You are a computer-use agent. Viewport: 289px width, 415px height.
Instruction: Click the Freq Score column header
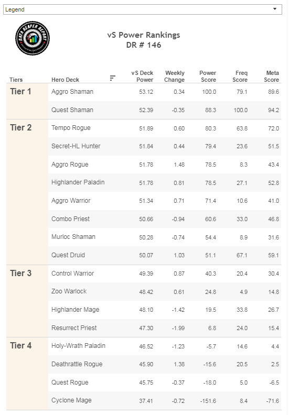point(240,76)
